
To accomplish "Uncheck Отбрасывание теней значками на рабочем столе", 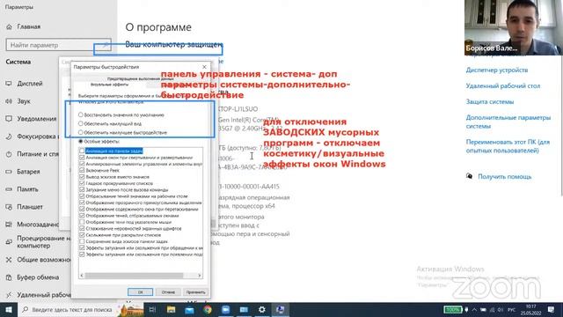I will [82, 196].
